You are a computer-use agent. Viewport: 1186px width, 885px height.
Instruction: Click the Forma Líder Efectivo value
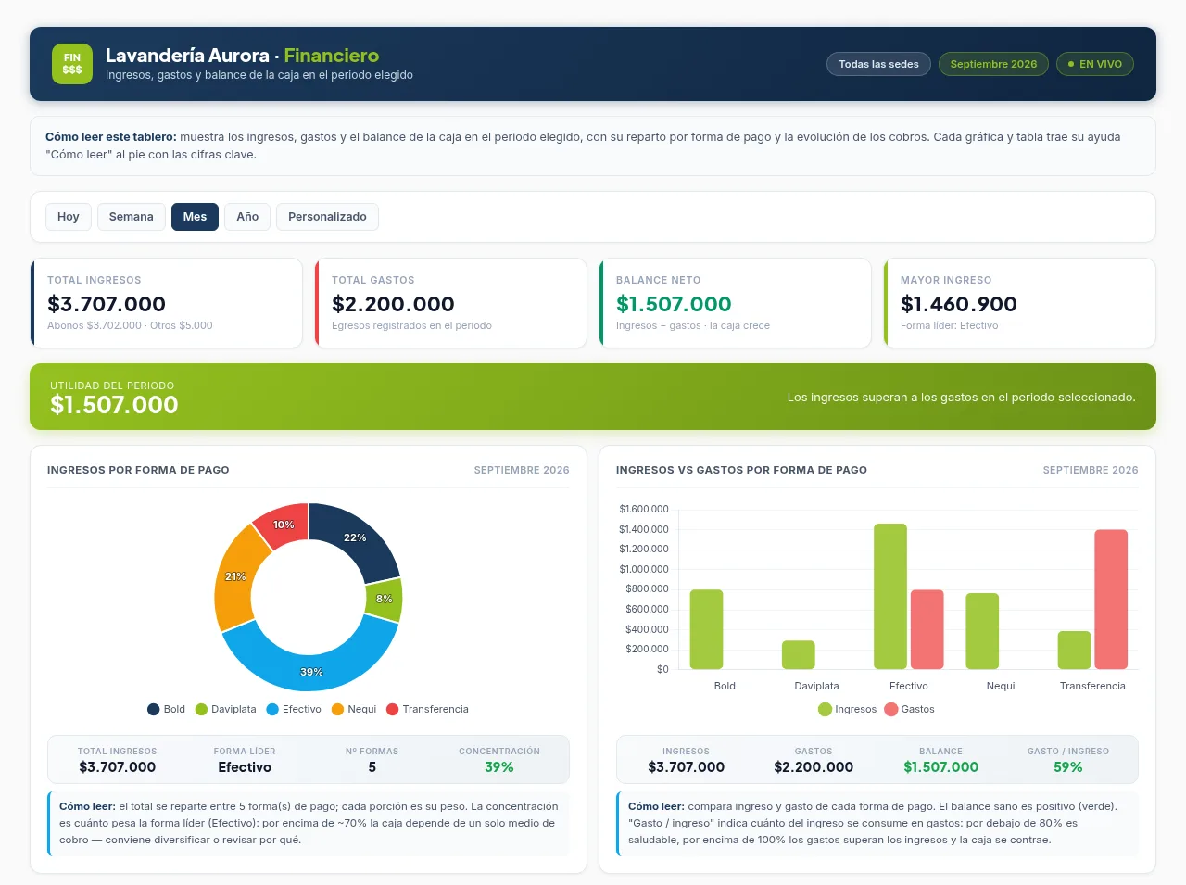coord(245,767)
